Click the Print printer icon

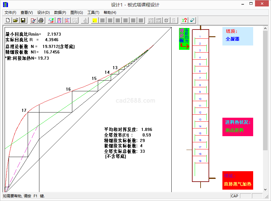(41, 20)
